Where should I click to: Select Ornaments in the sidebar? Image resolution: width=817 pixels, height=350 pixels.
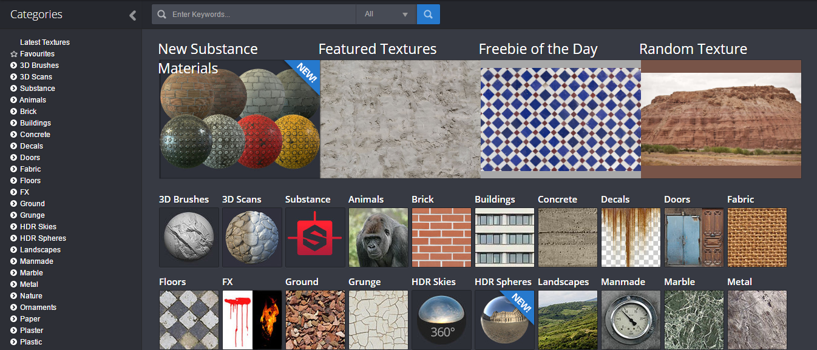(38, 308)
